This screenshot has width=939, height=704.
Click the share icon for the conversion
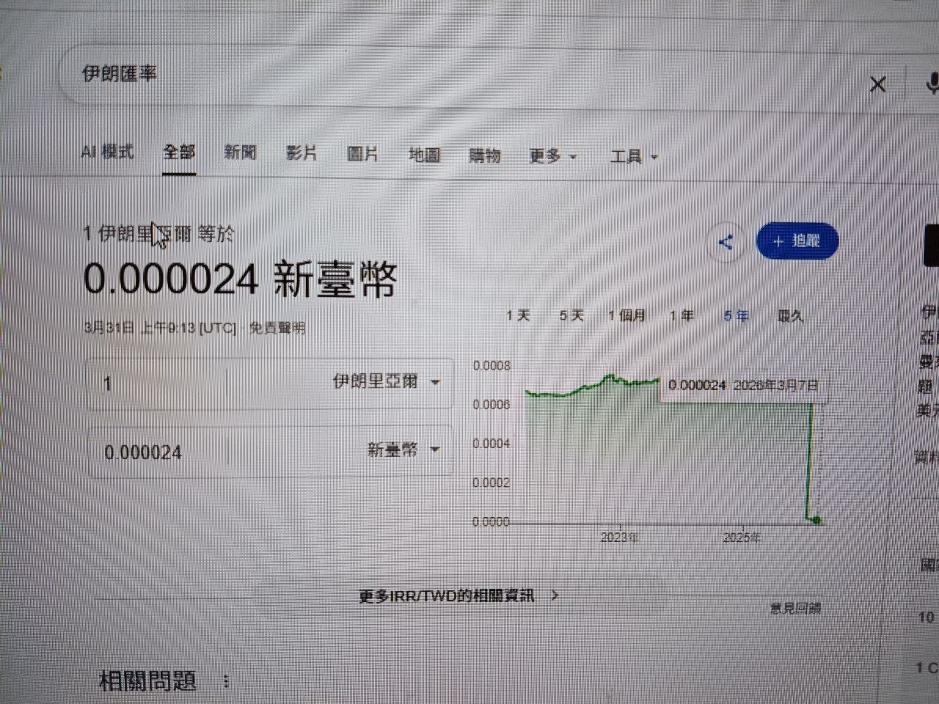(x=726, y=242)
